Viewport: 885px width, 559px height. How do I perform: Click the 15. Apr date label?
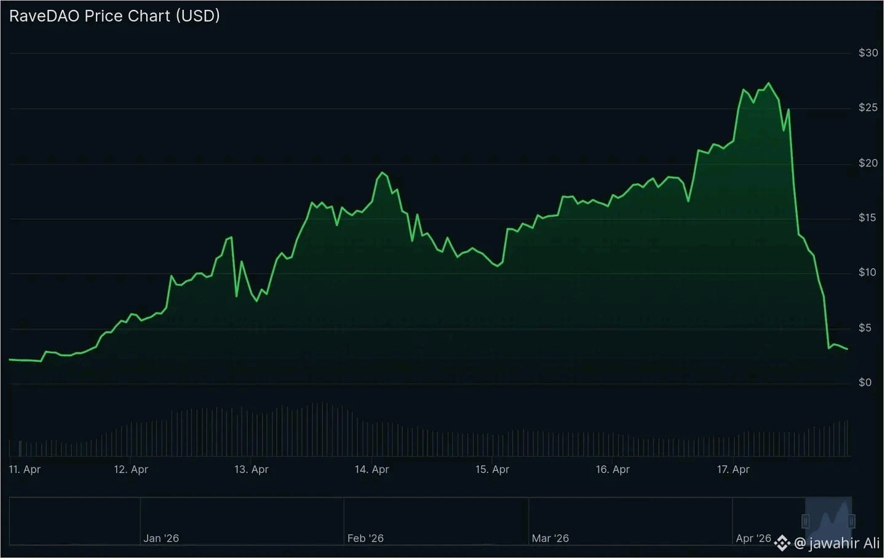point(493,469)
